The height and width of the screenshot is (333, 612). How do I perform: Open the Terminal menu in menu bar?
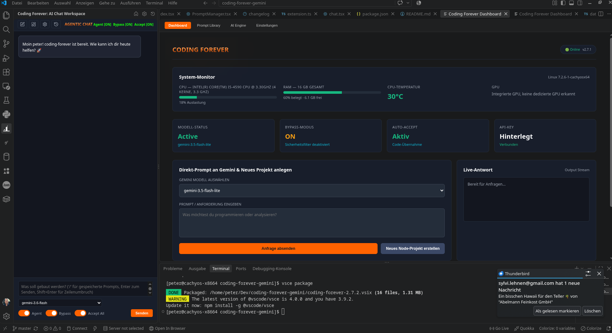point(154,3)
